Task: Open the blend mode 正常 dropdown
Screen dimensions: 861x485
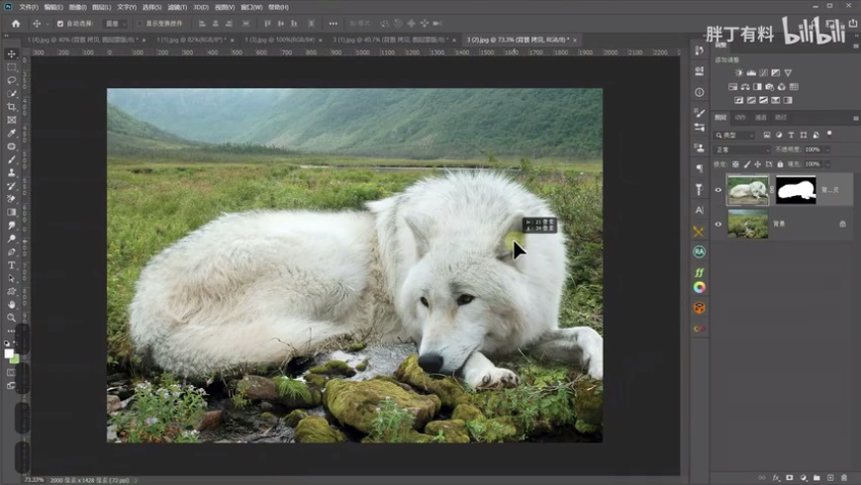Action: click(x=740, y=149)
